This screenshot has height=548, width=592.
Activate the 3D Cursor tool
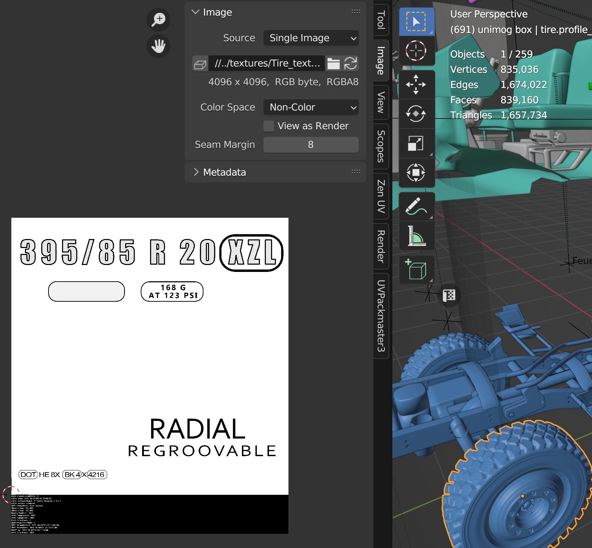tap(416, 51)
